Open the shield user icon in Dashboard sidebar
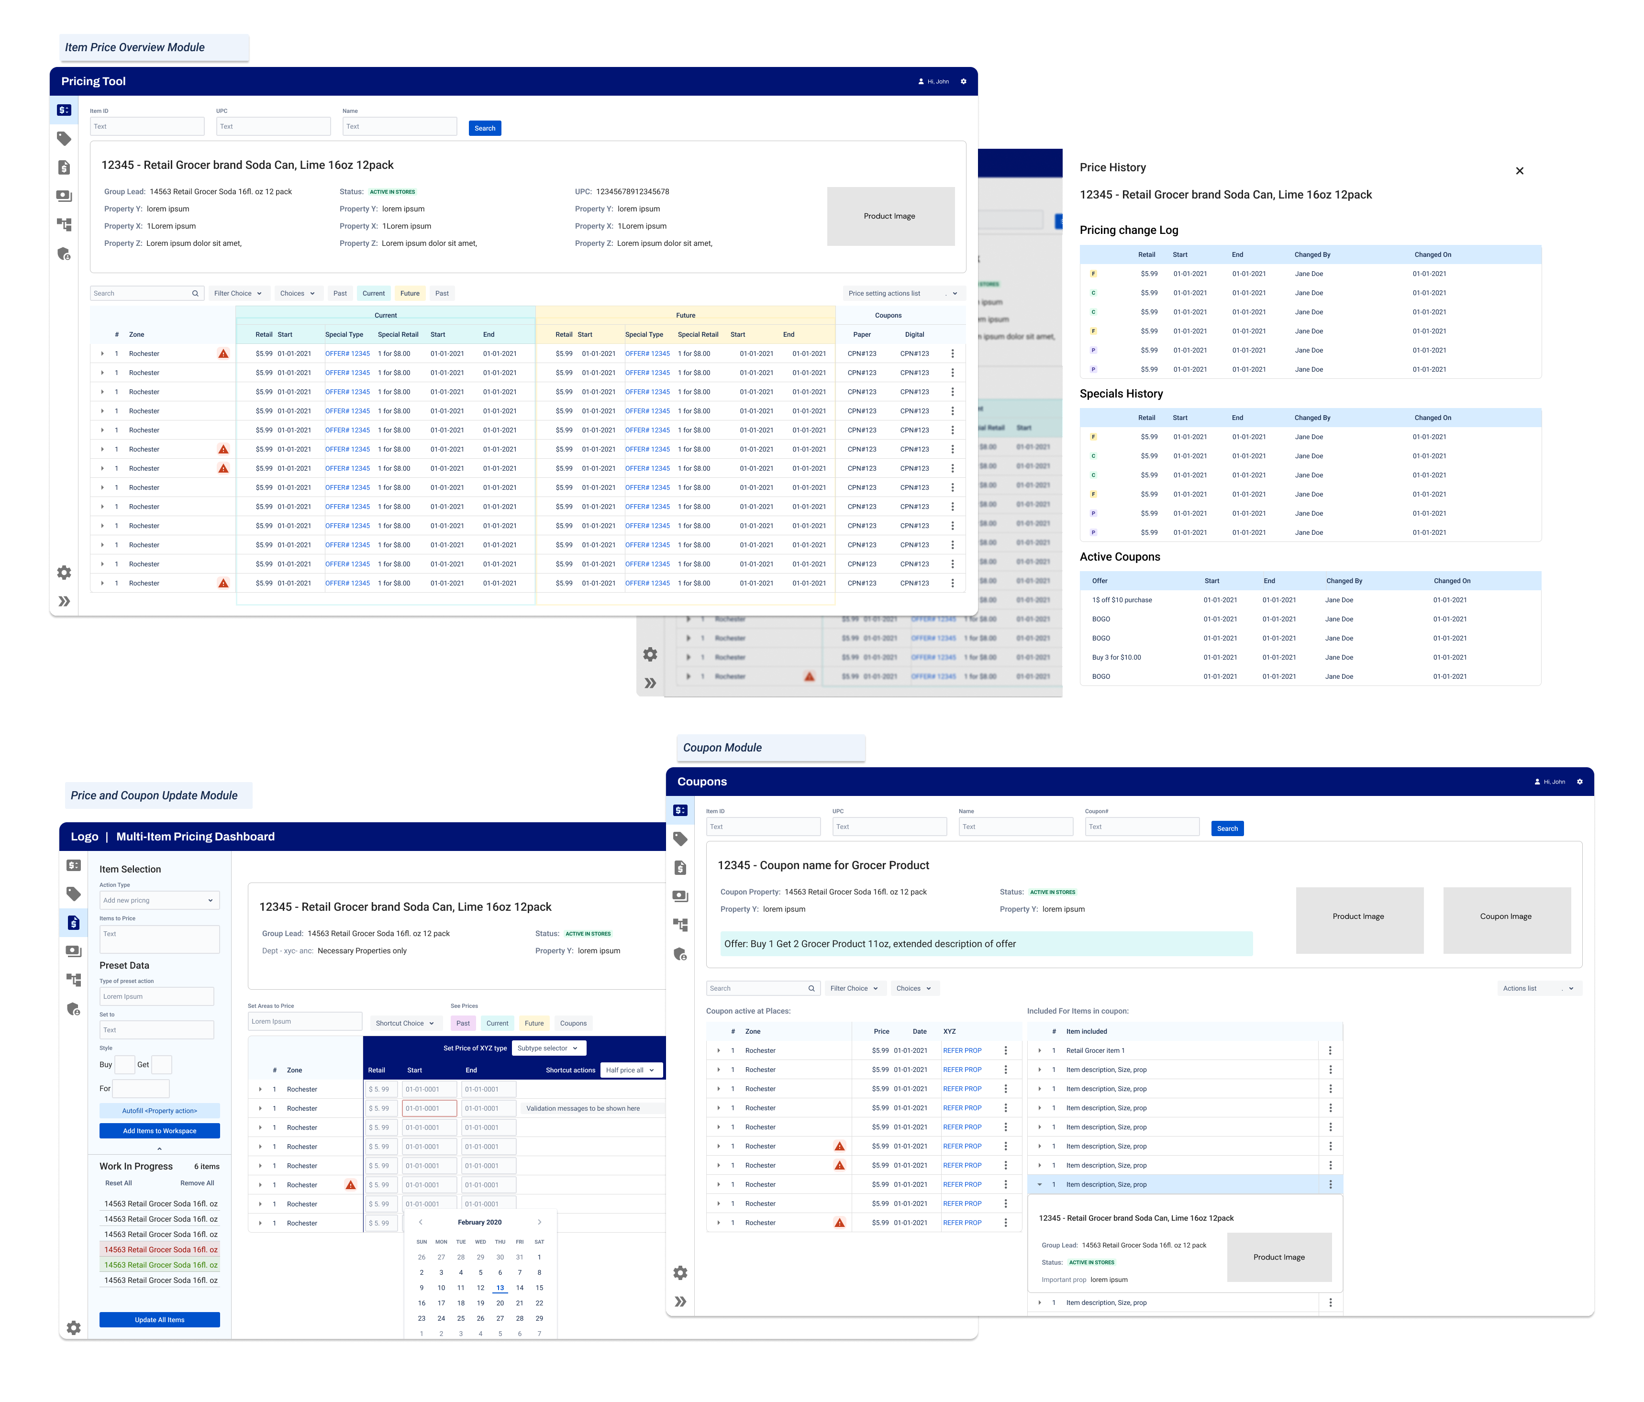Viewport: 1644px width, 1402px height. click(73, 1009)
